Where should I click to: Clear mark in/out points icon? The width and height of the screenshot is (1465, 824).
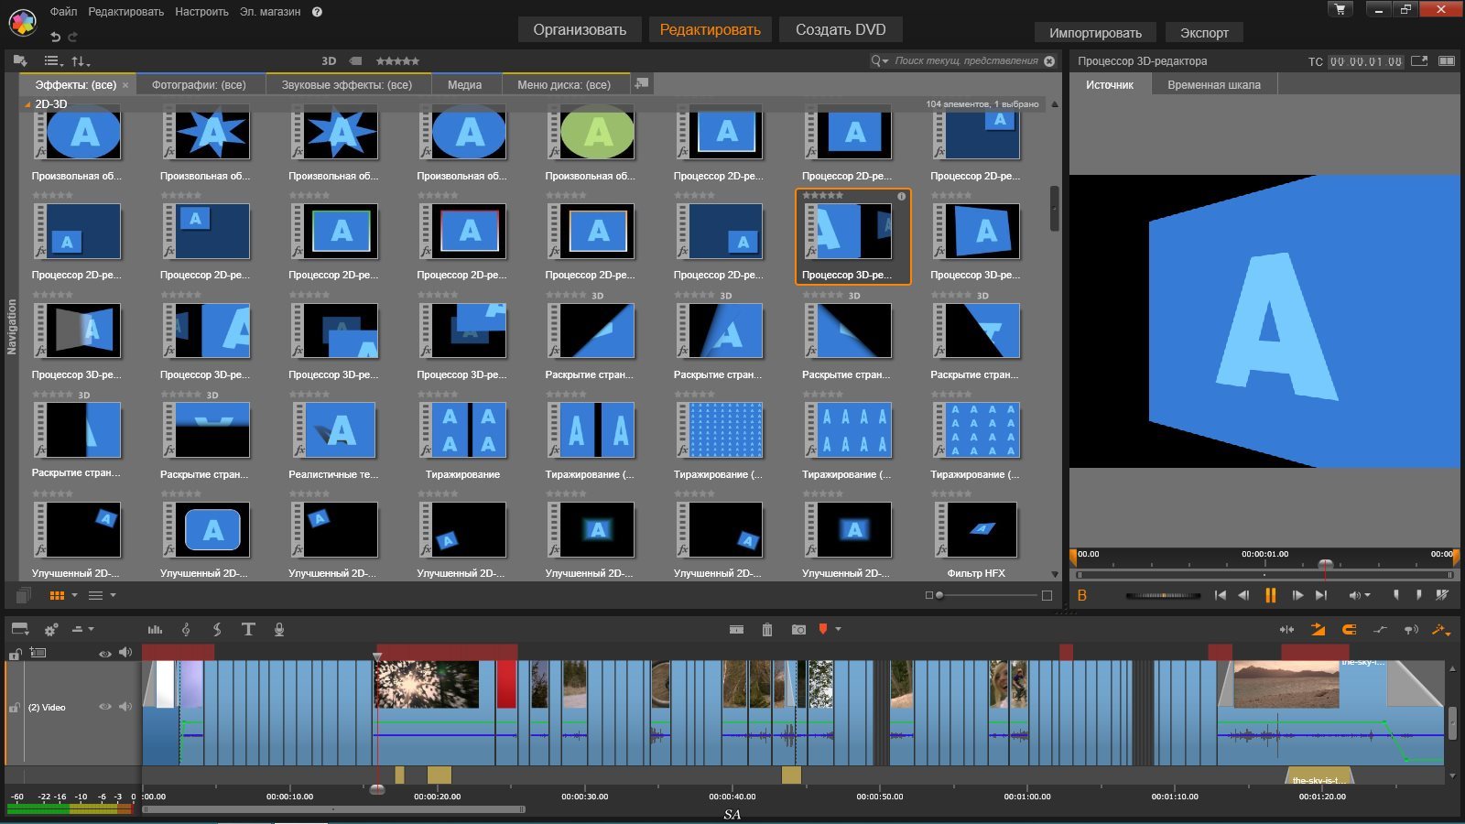pos(1442,595)
